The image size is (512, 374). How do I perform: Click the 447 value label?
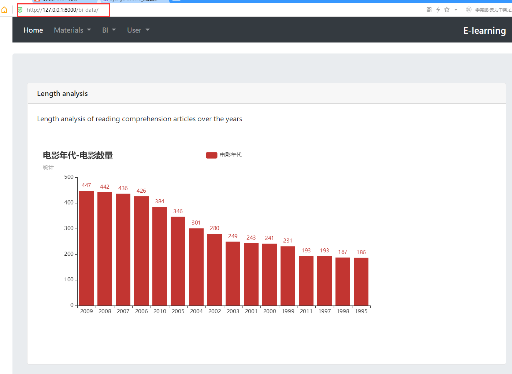(86, 185)
